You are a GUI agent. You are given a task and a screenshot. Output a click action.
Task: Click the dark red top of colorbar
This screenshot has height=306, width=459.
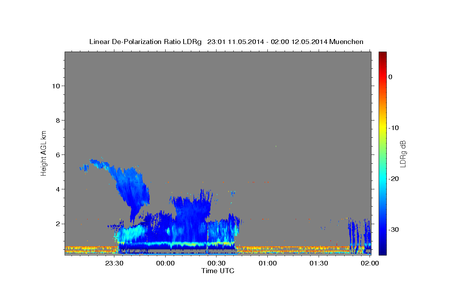click(382, 55)
